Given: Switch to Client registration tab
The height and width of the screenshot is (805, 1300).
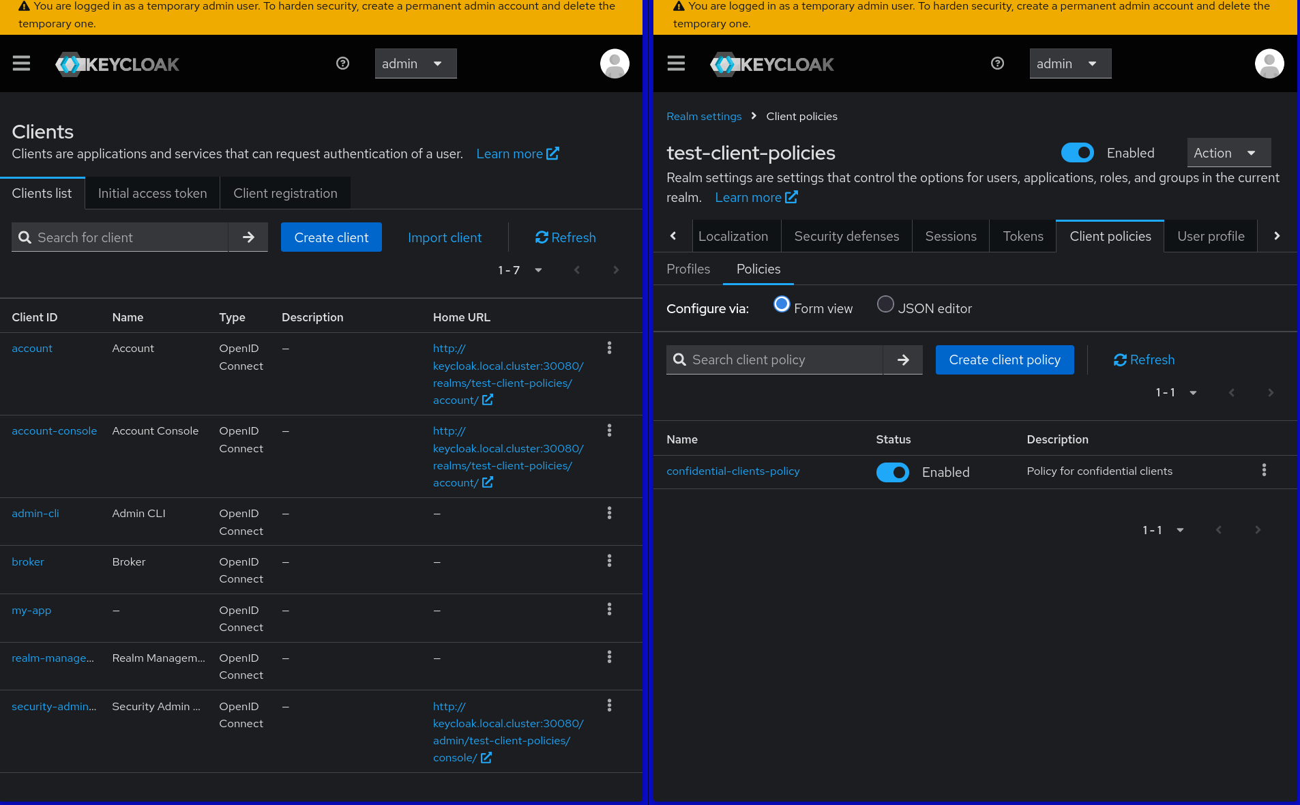Looking at the screenshot, I should click(x=285, y=193).
